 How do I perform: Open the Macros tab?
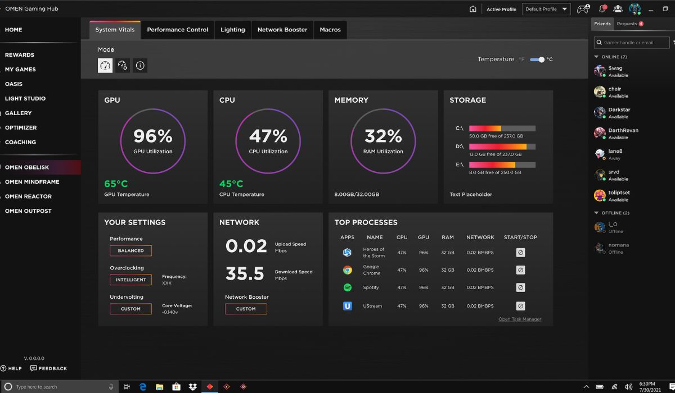coord(330,30)
